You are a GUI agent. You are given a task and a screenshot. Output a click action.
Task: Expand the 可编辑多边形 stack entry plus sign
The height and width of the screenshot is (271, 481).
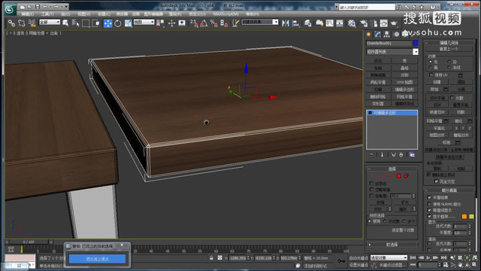(x=370, y=113)
